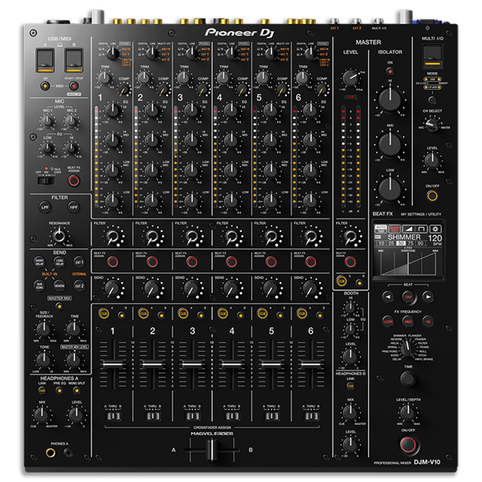This screenshot has height=482, width=482.
Task: Toggle the Multi I/O ON/OFF button
Action: (432, 195)
